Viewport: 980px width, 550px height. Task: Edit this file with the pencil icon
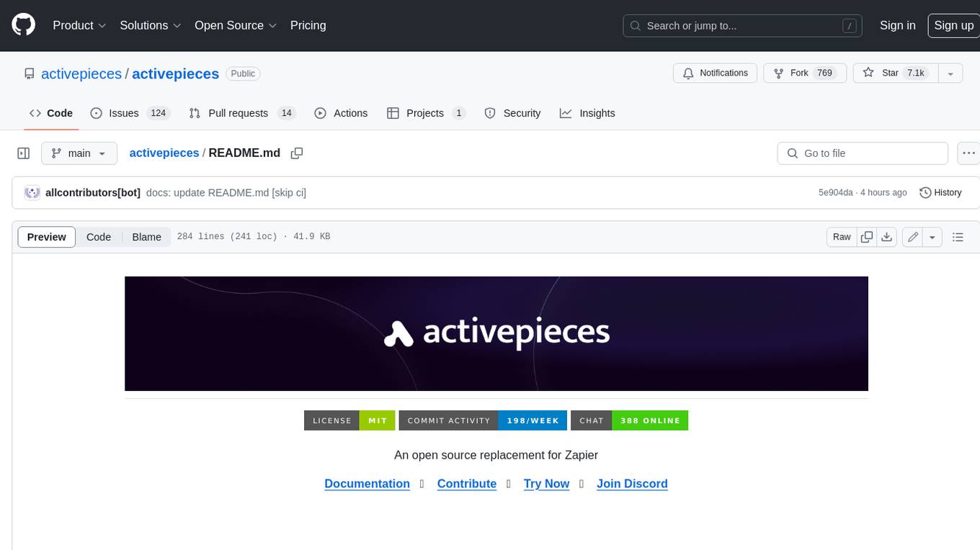pos(913,237)
